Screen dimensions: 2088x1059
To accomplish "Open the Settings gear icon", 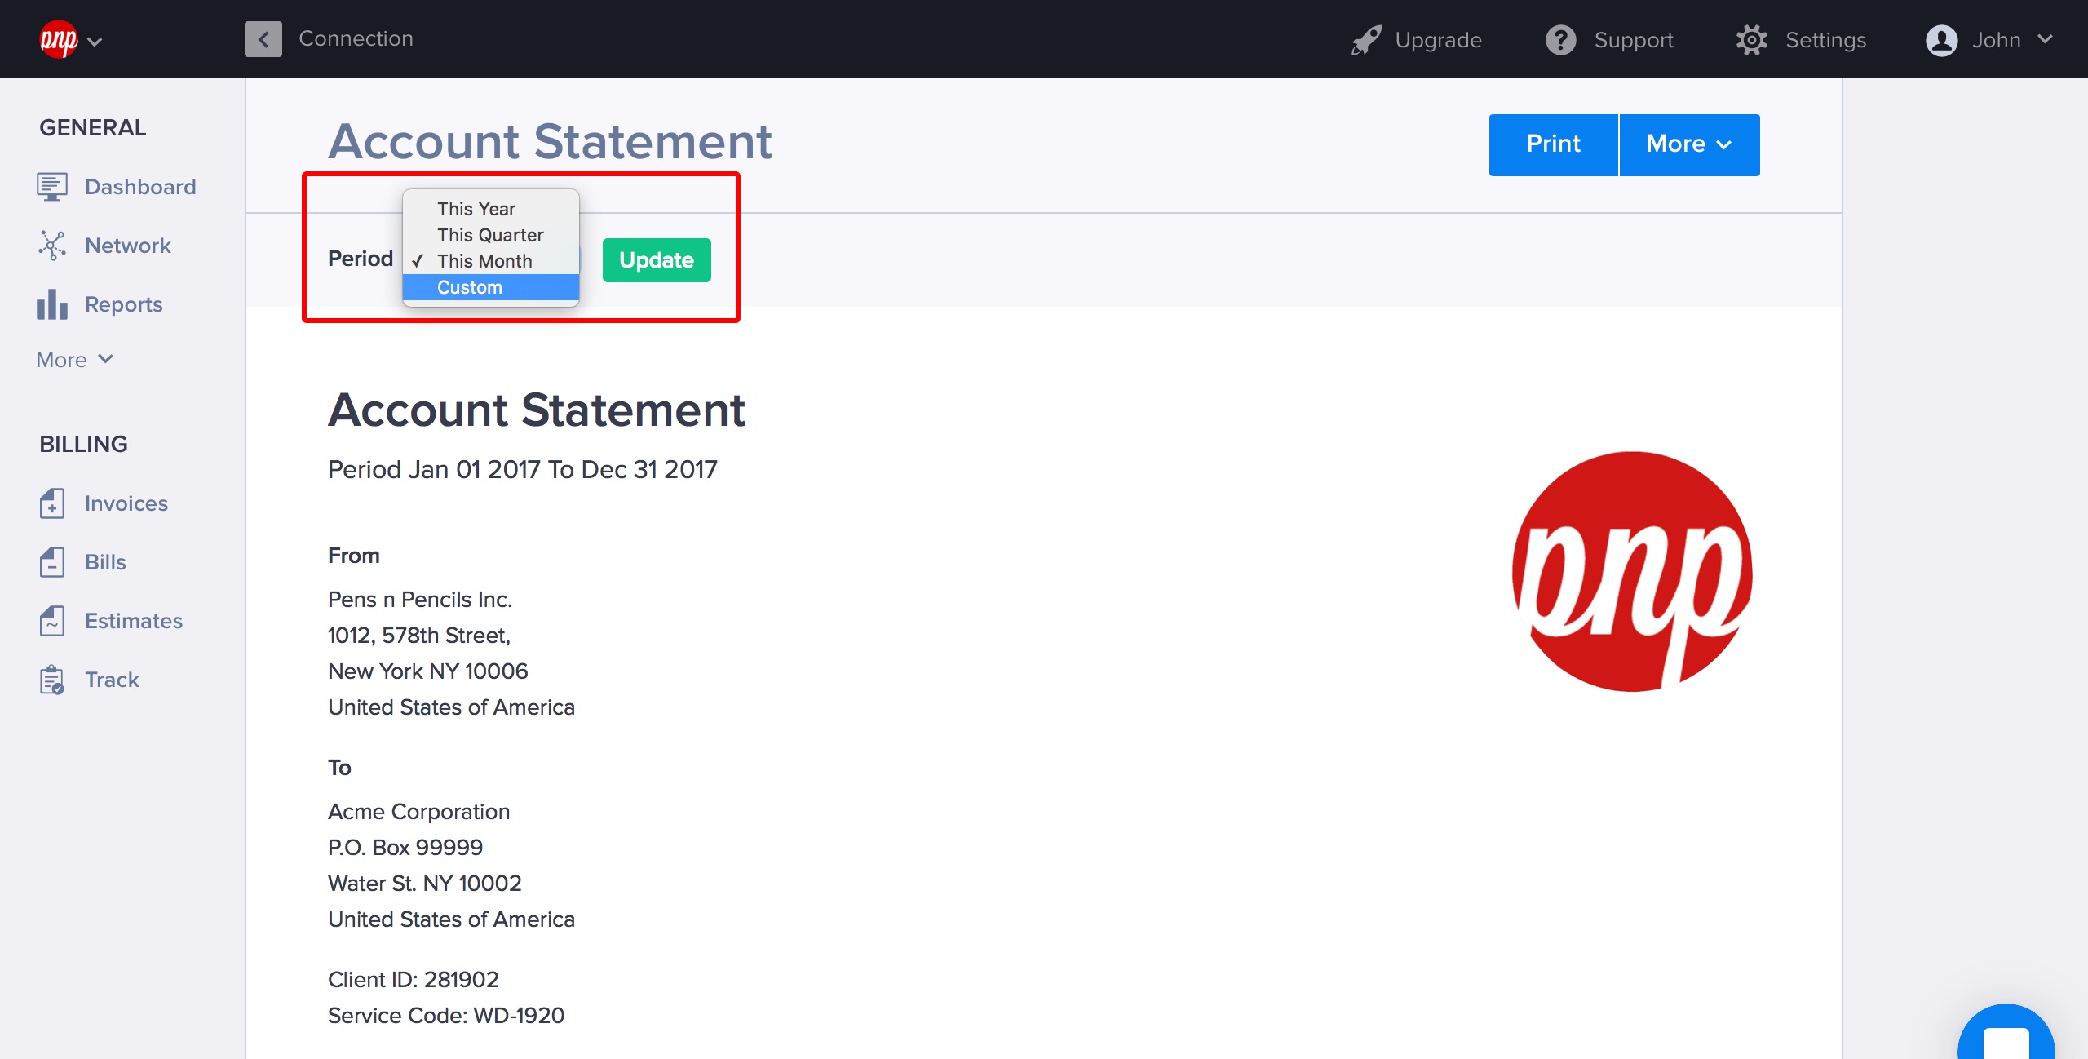I will click(x=1751, y=40).
